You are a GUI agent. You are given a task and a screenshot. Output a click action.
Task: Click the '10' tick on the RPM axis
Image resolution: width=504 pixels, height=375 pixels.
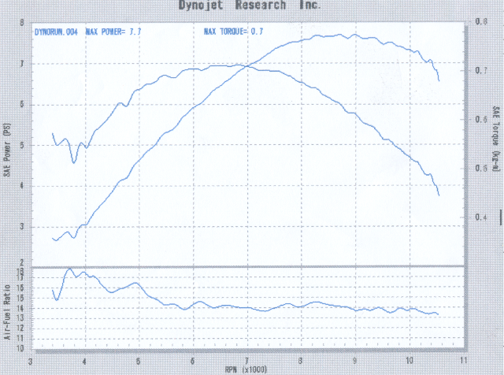(x=409, y=360)
